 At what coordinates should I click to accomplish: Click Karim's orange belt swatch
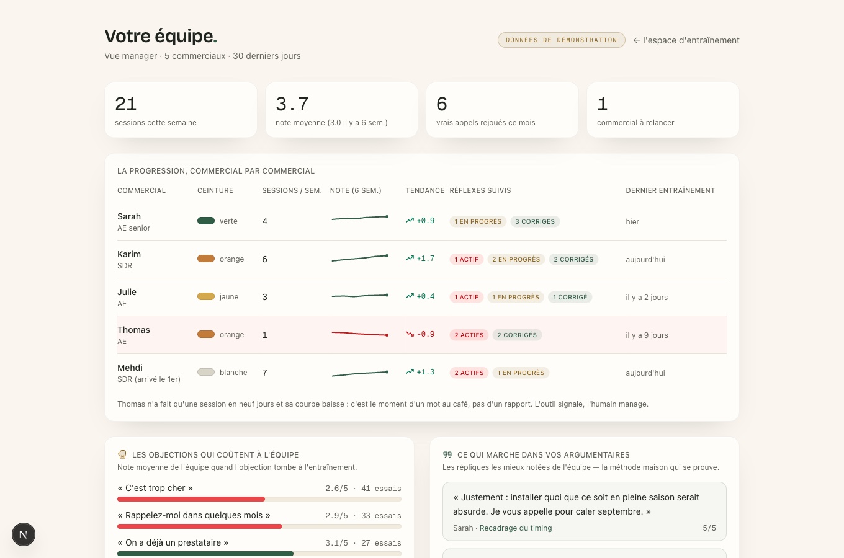click(206, 259)
